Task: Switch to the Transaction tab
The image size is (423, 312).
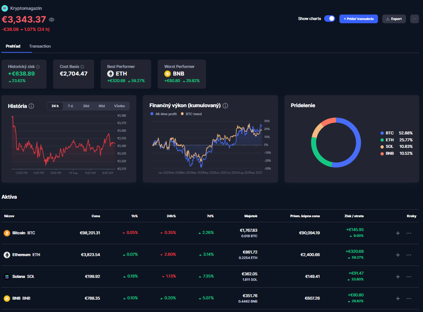Action: tap(40, 46)
